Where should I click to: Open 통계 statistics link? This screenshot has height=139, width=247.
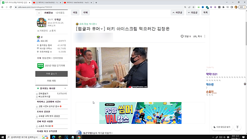(52, 31)
